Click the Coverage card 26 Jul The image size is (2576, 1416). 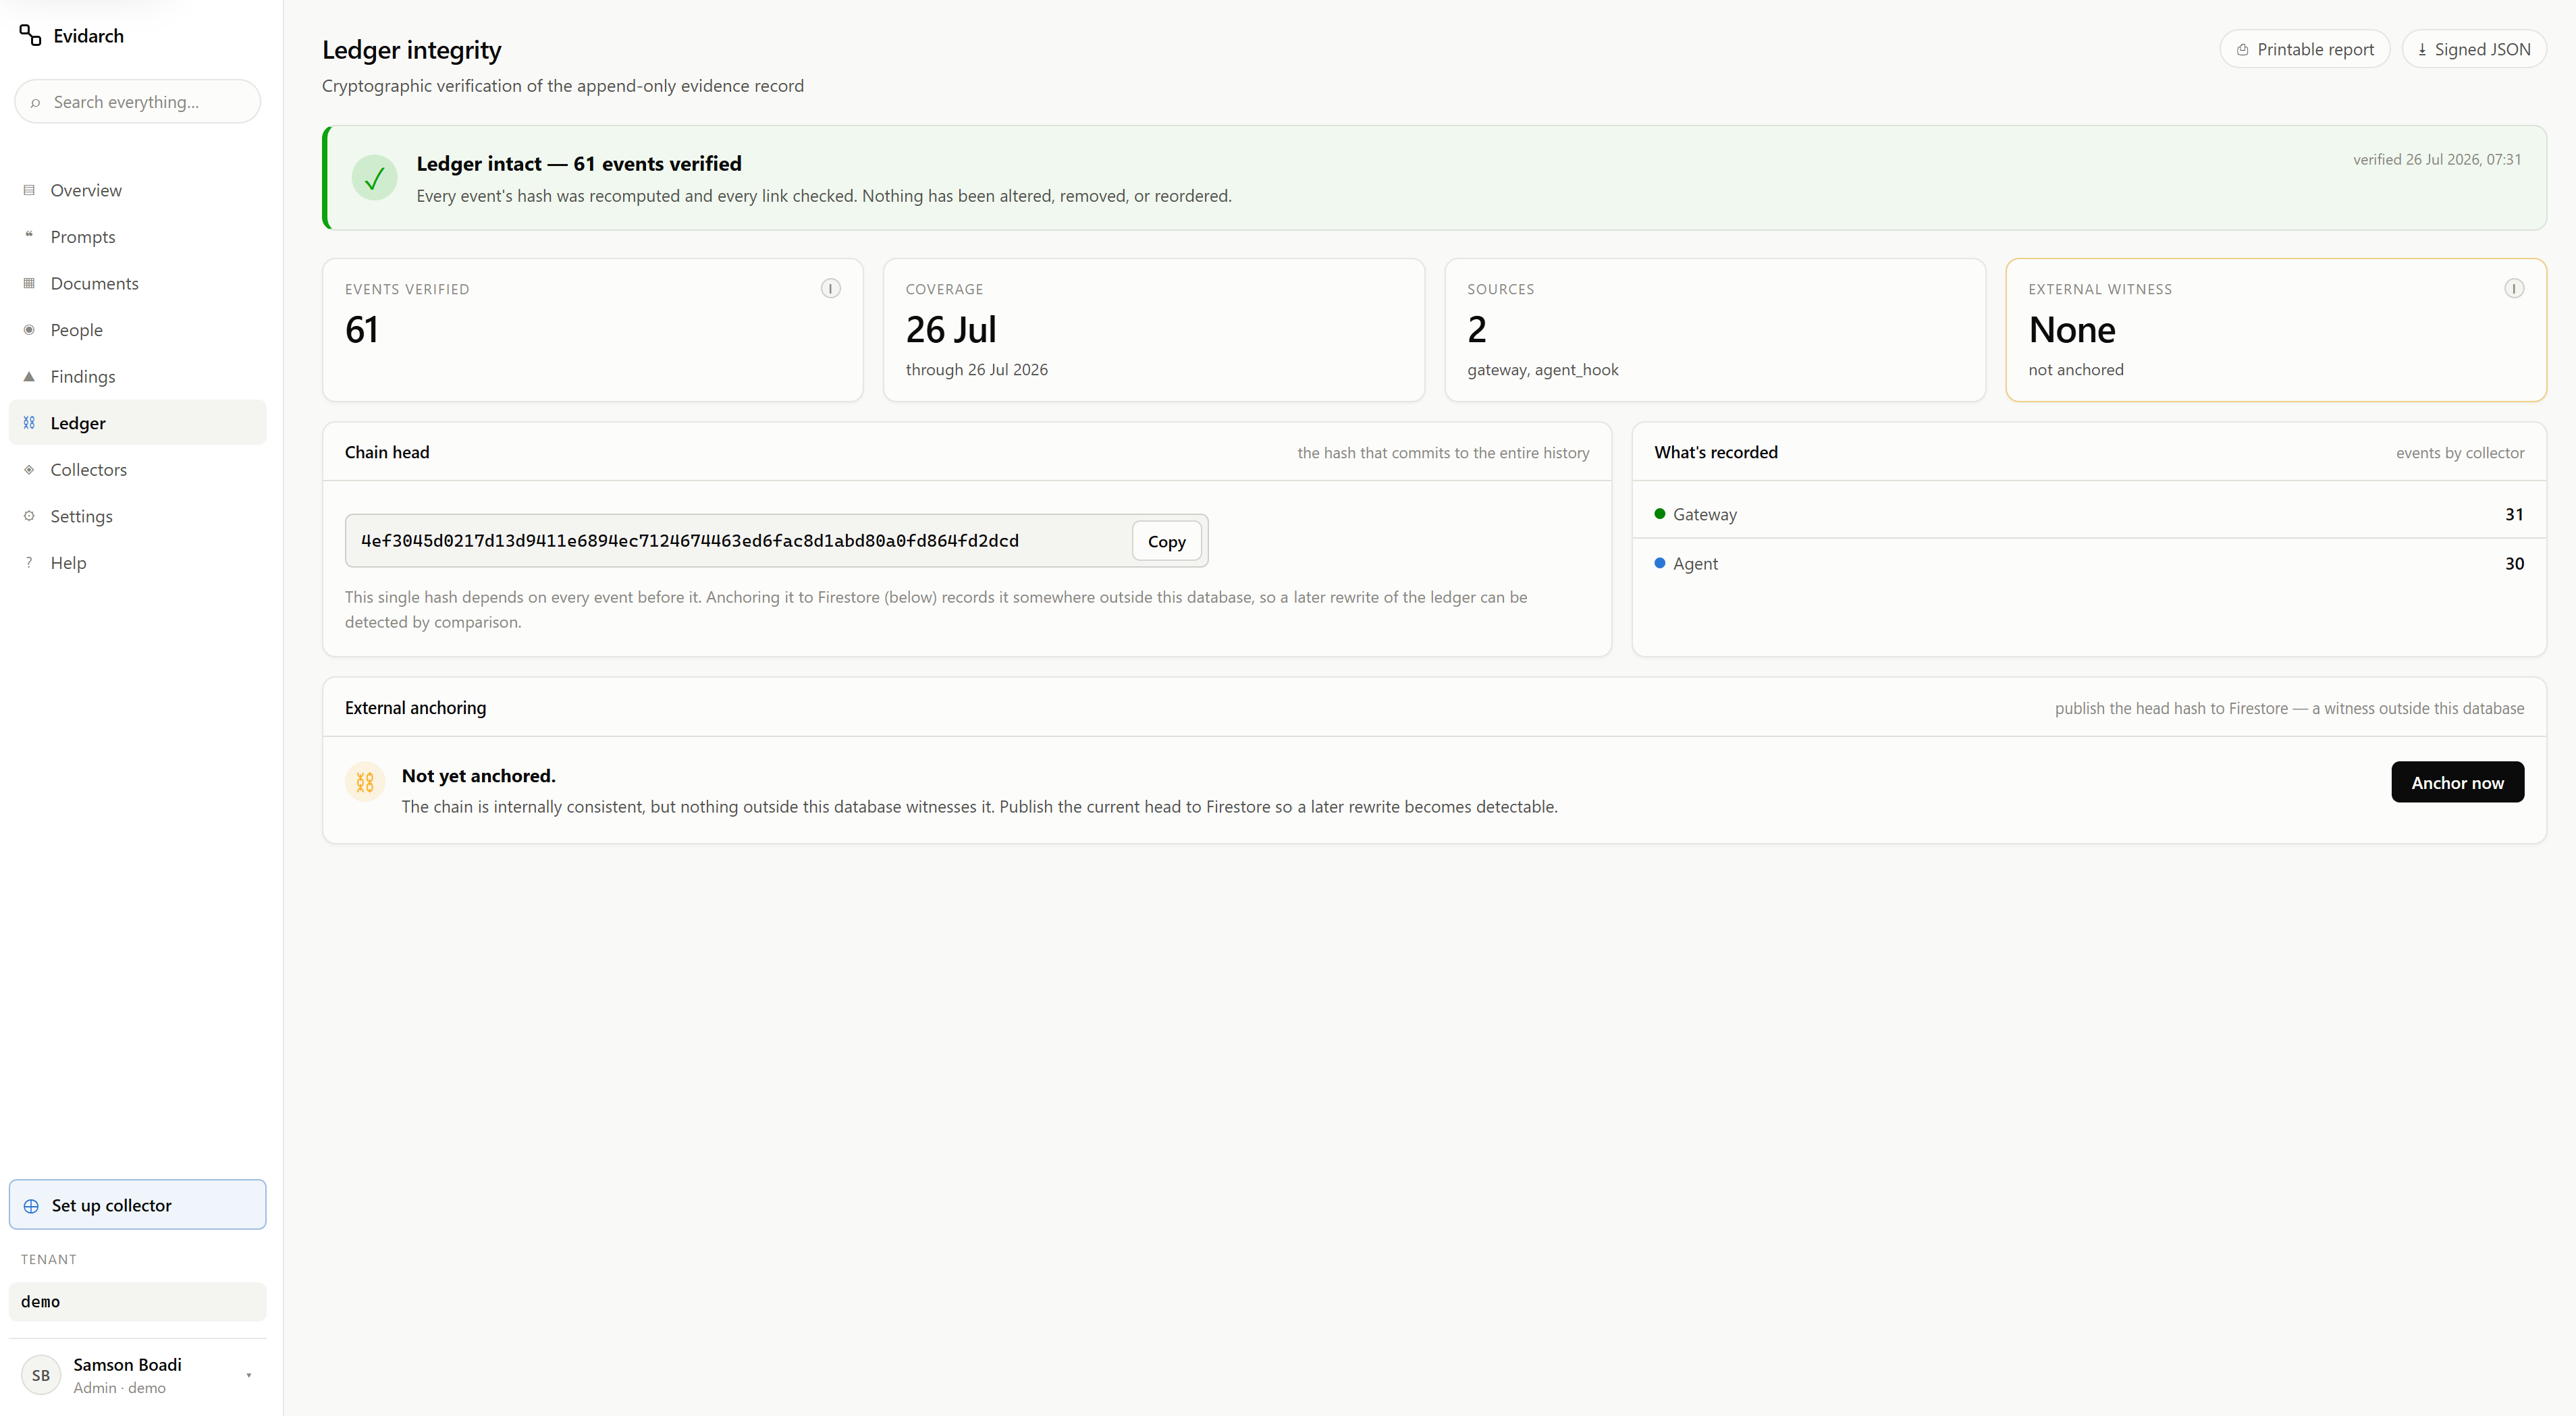click(x=951, y=330)
